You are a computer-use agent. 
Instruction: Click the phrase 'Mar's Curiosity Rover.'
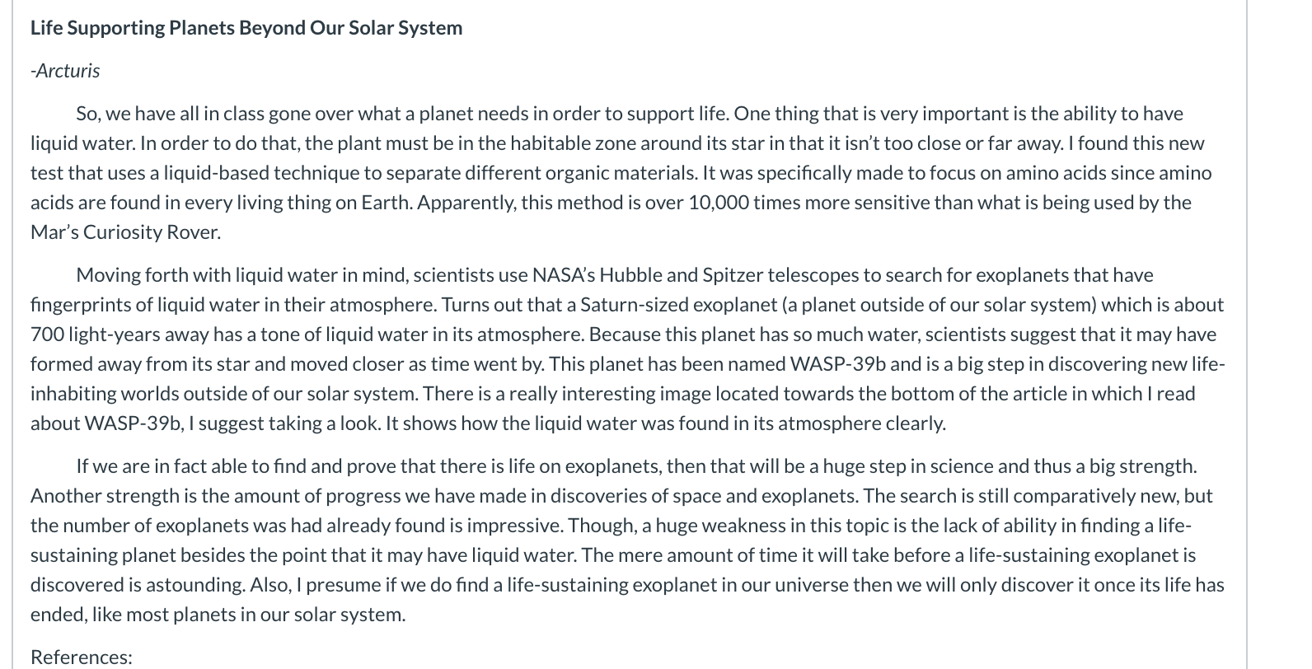[x=125, y=232]
